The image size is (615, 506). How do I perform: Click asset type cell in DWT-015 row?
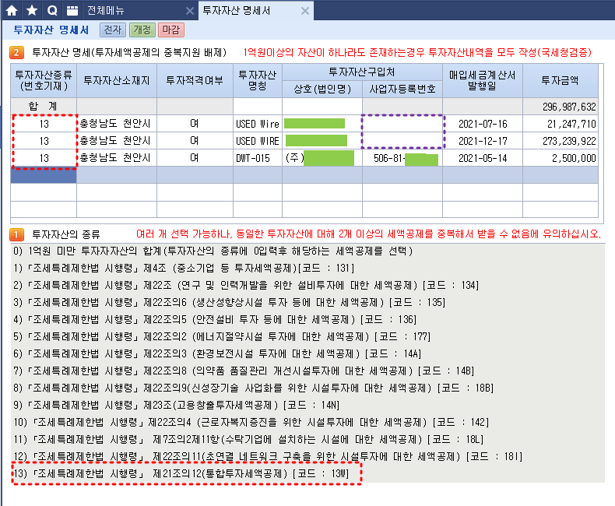44,158
